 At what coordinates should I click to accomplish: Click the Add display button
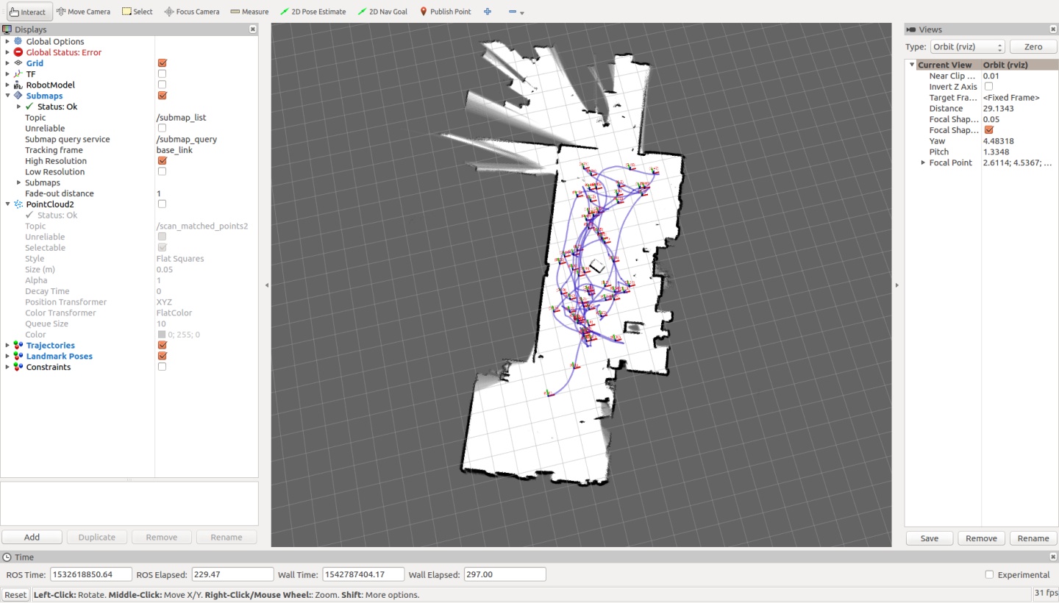pos(32,537)
